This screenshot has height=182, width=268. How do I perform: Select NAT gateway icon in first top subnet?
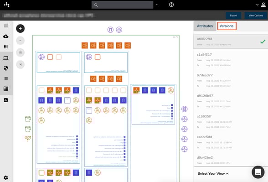pyautogui.click(x=41, y=57)
